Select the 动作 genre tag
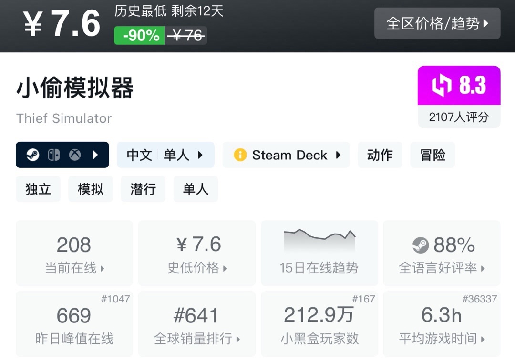 click(x=380, y=155)
